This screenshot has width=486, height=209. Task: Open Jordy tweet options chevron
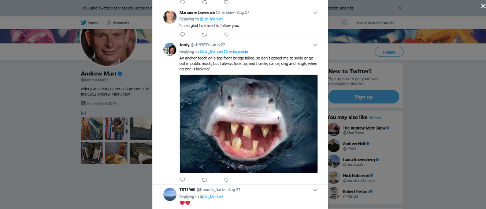(315, 45)
